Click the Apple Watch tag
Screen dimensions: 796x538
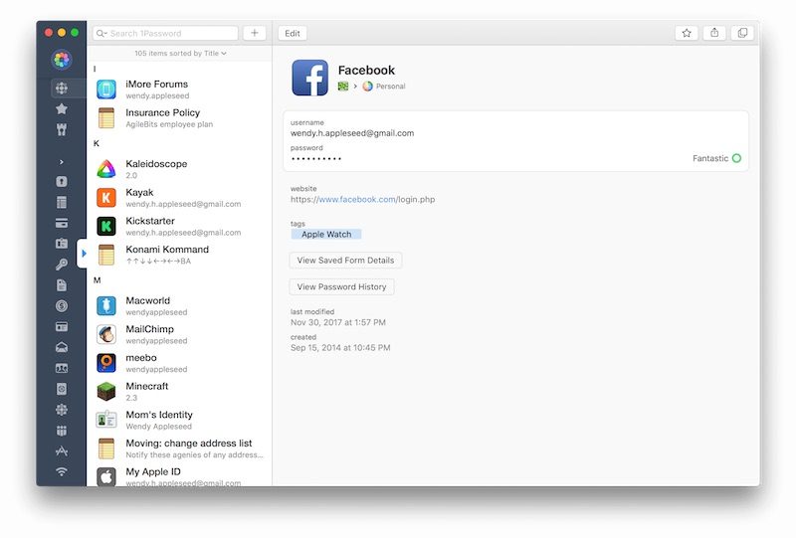pyautogui.click(x=326, y=234)
